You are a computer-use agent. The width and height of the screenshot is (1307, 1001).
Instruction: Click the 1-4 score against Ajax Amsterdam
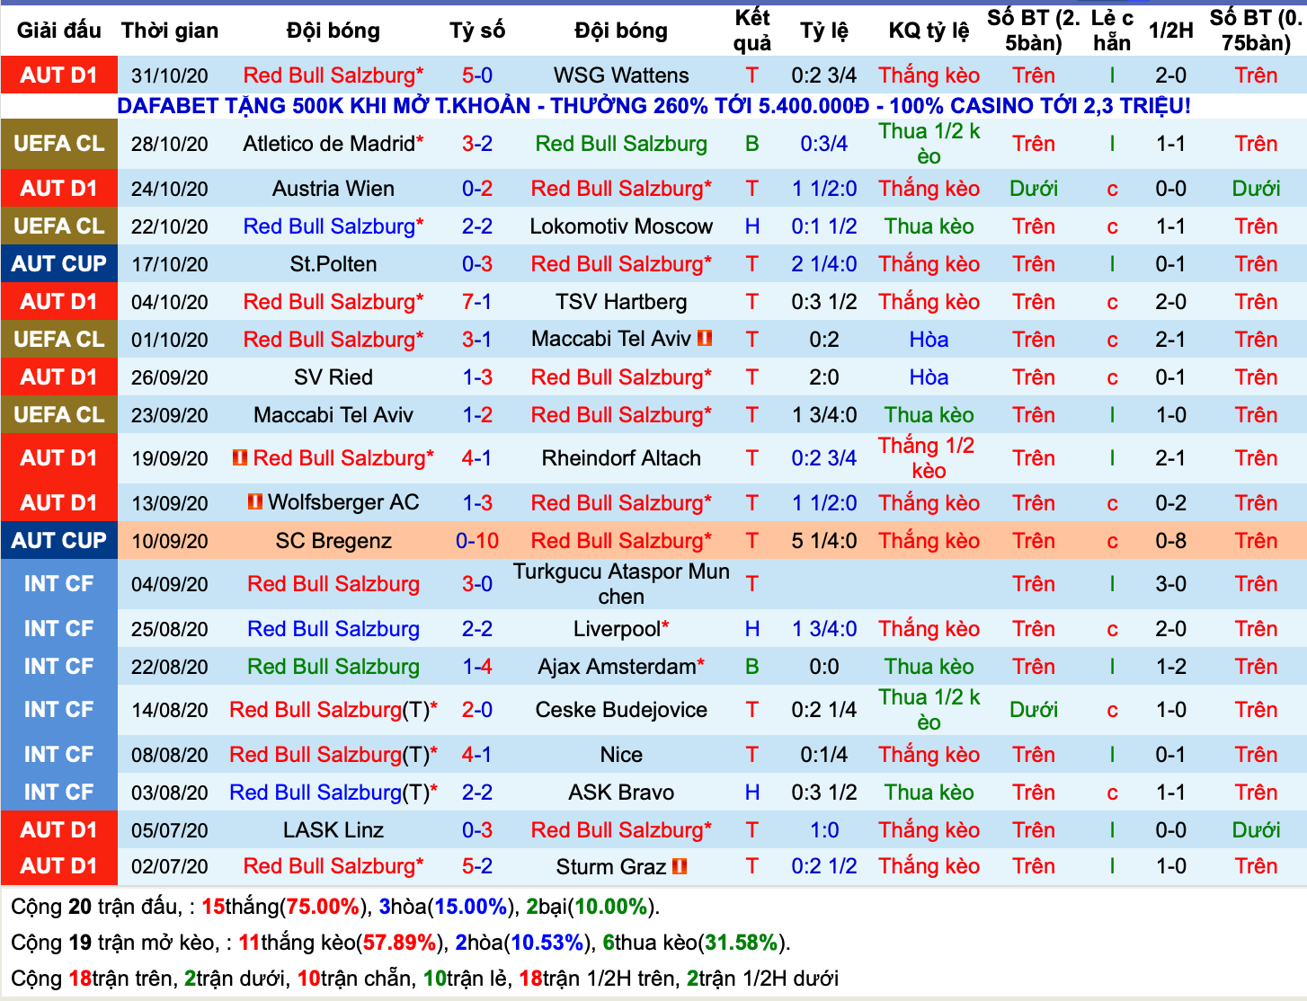[477, 667]
